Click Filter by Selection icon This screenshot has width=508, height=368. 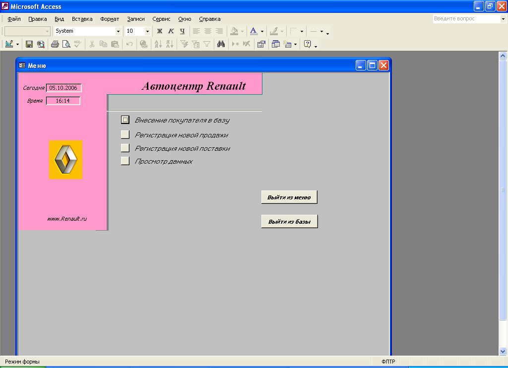pyautogui.click(x=184, y=44)
